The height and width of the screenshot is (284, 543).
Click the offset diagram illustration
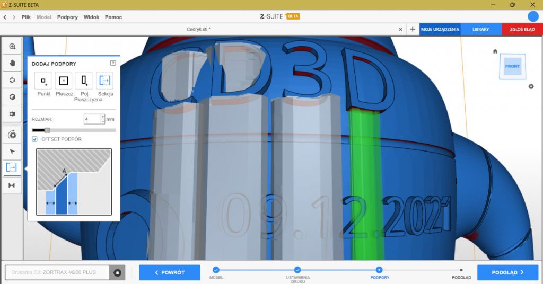(x=74, y=182)
